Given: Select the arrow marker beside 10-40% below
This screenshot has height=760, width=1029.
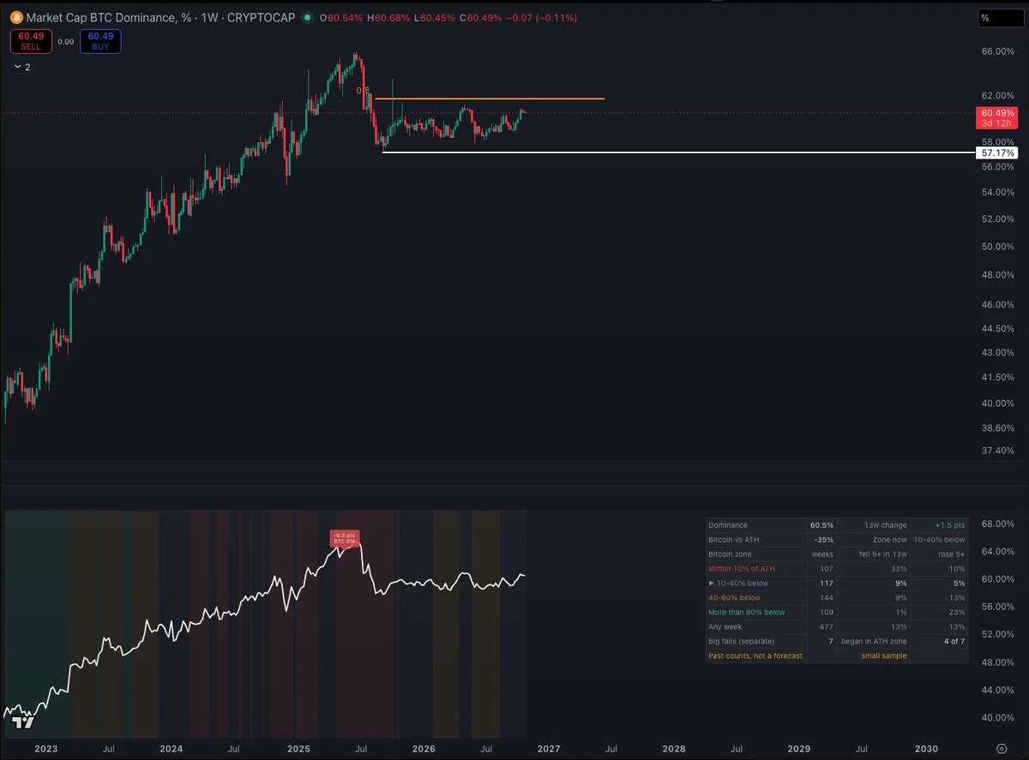Looking at the screenshot, I should tap(711, 583).
